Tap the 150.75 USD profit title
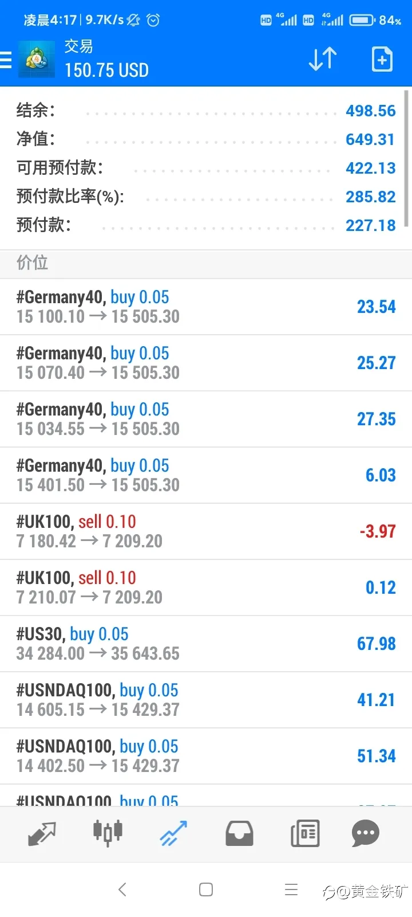The image size is (412, 917). click(x=106, y=70)
